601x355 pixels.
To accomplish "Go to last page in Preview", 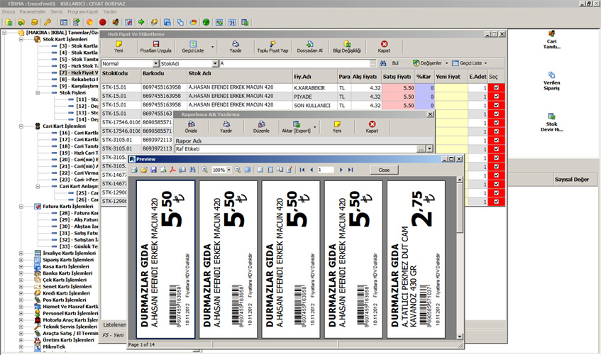I will [x=351, y=170].
